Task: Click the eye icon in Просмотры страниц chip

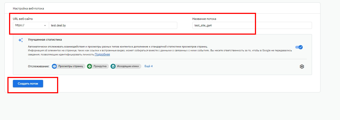Action: pyautogui.click(x=54, y=66)
